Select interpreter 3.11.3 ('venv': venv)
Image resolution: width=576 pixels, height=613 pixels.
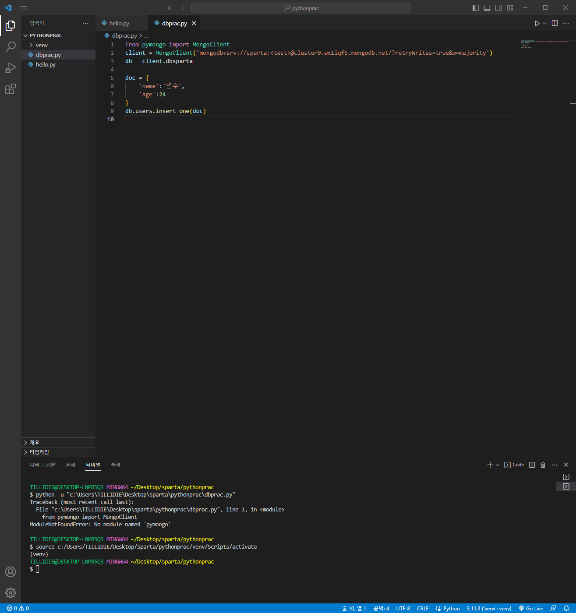click(x=489, y=609)
